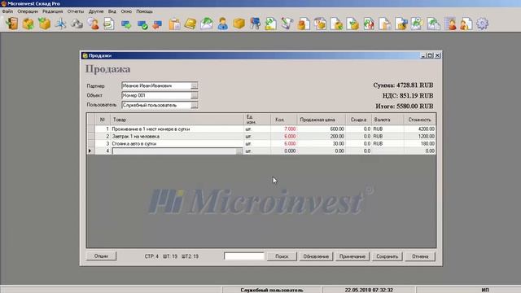Viewport: 521px width, 293px height.
Task: Open the Партнер field selection button
Action: point(195,85)
